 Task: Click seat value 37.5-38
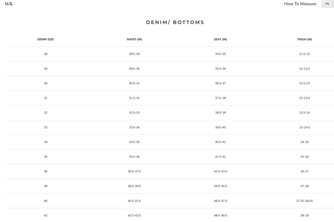[x=220, y=98]
